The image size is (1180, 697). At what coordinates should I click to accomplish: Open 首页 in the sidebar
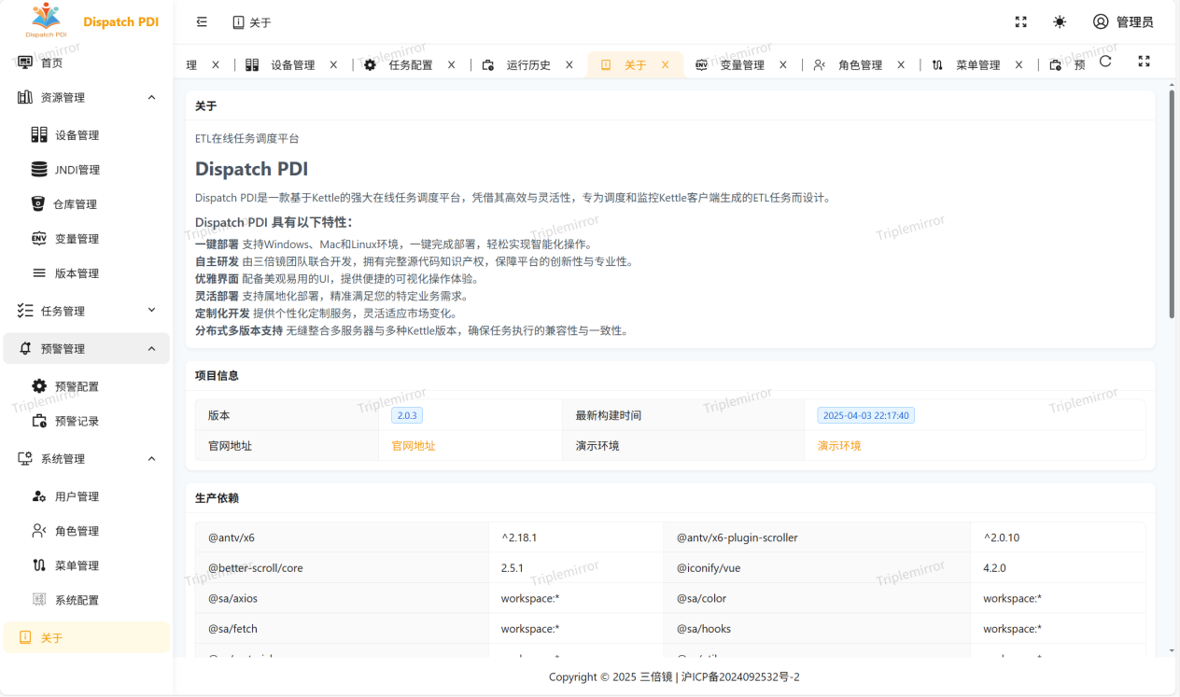[x=87, y=63]
